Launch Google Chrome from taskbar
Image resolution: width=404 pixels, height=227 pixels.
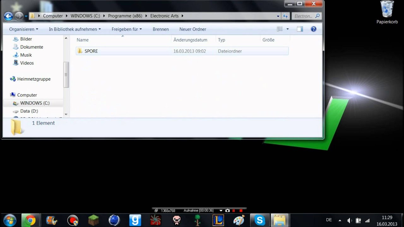pos(31,220)
